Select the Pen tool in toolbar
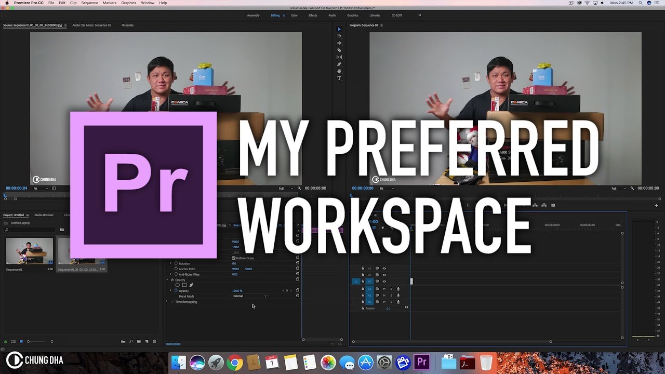 pyautogui.click(x=339, y=64)
